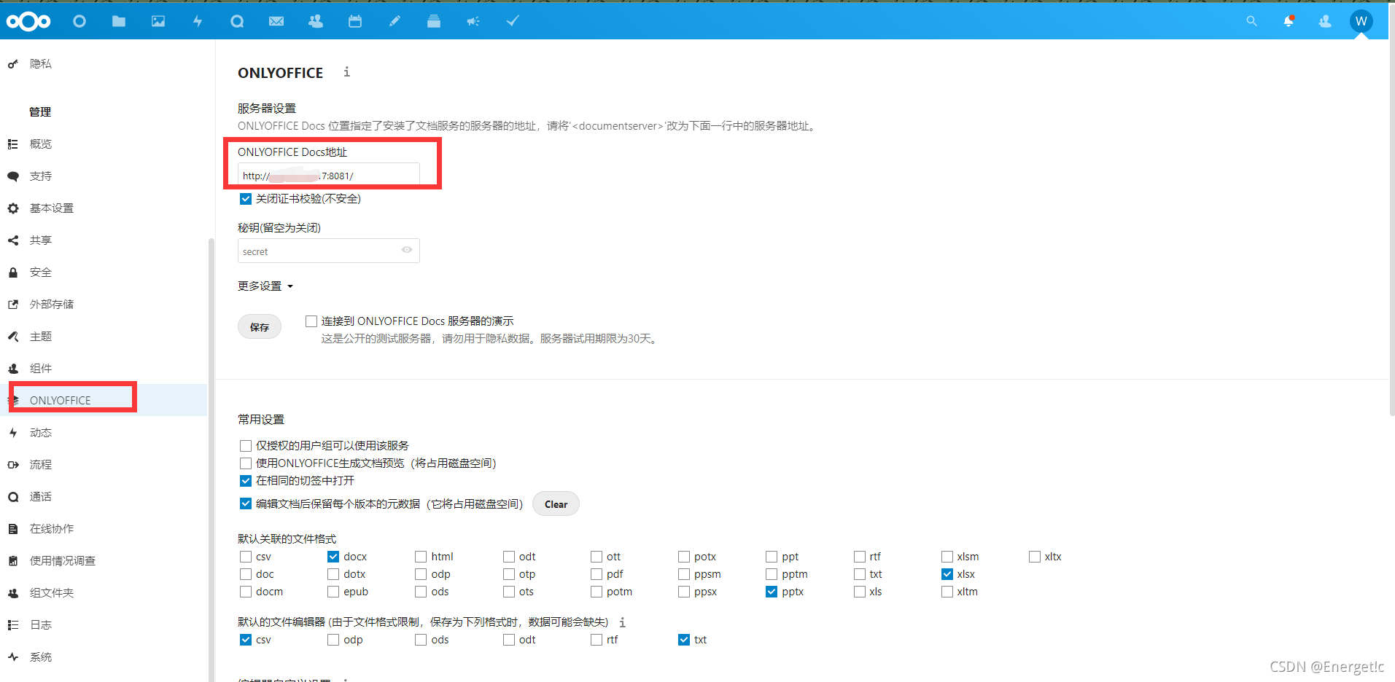This screenshot has width=1395, height=682.
Task: Toggle disable certificate verification checkbox
Action: [246, 199]
